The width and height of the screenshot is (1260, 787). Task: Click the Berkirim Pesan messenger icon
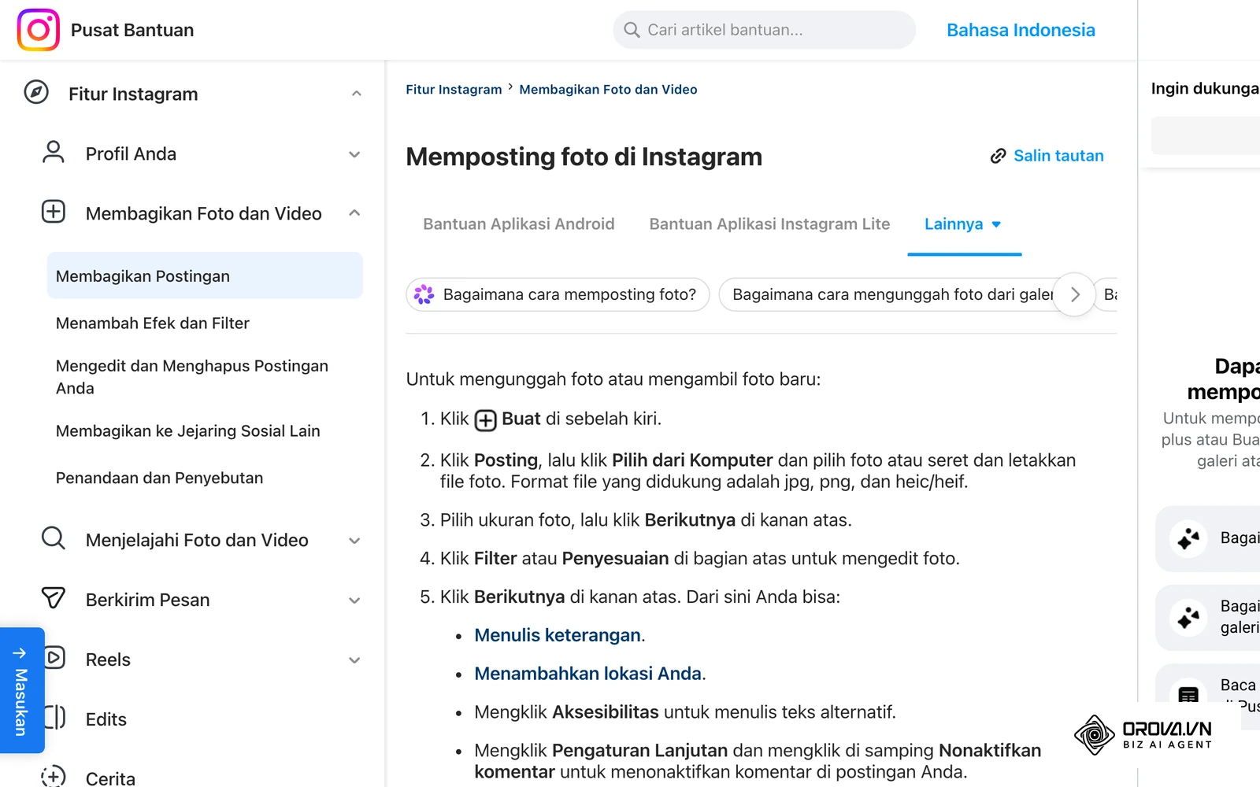coord(54,598)
